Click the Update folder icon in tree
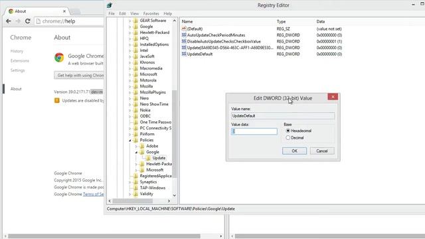The image size is (425, 239). tap(148, 158)
